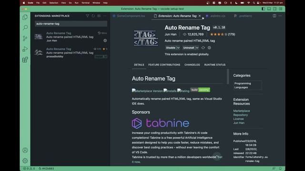This screenshot has height=171, width=305.
Task: Click the star rating (179)
Action: 223,34
